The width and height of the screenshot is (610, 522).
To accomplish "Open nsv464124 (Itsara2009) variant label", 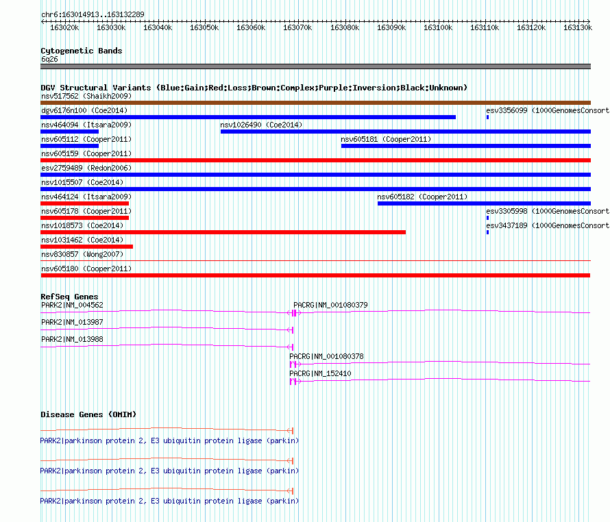I will pos(86,197).
